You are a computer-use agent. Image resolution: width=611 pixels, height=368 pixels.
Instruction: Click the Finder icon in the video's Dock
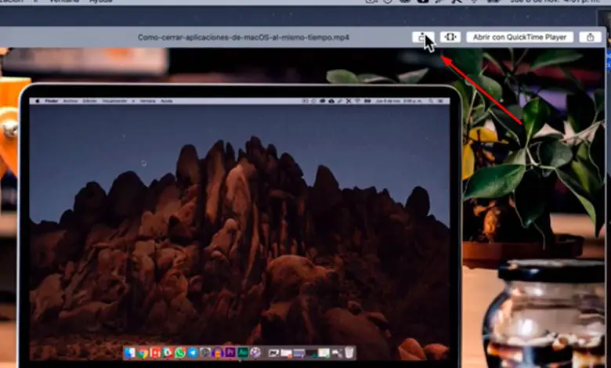tap(130, 352)
